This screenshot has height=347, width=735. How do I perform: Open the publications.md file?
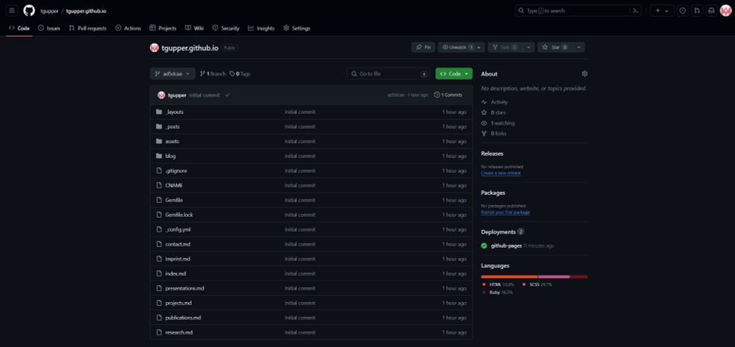(x=183, y=318)
